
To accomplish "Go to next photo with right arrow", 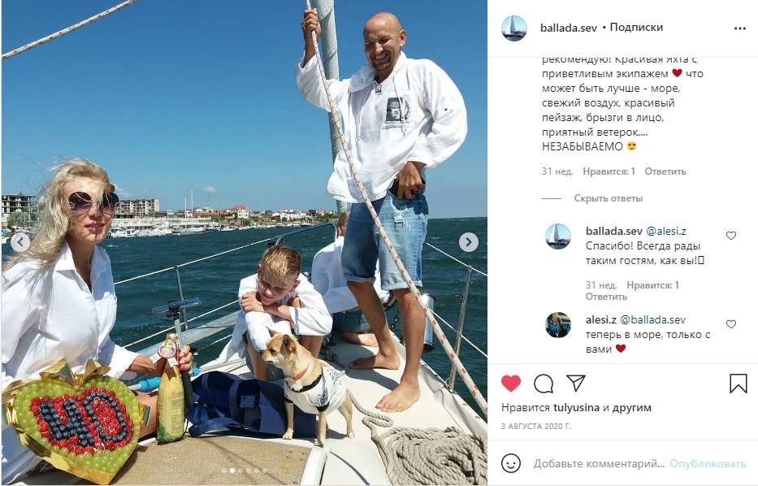I will (469, 242).
